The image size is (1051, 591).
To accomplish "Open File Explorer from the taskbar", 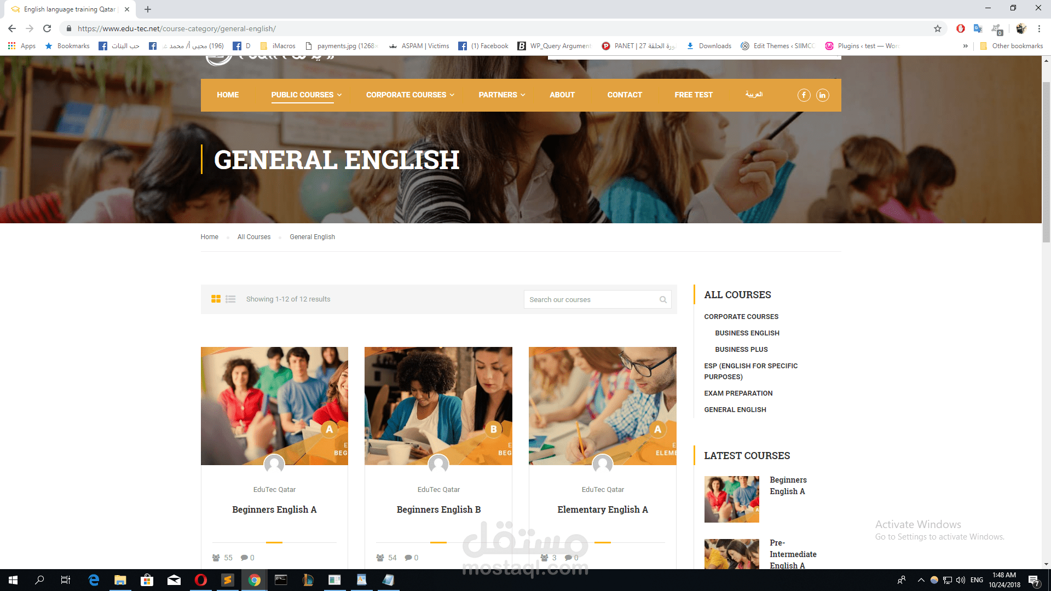I will [x=120, y=580].
